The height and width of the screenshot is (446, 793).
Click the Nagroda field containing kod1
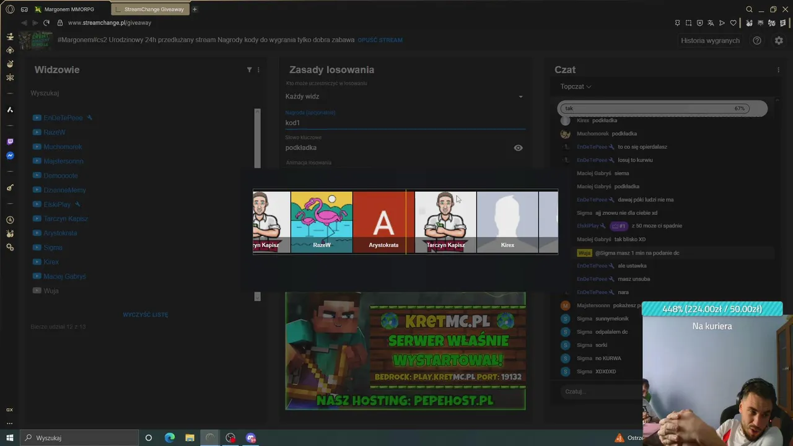(x=405, y=123)
